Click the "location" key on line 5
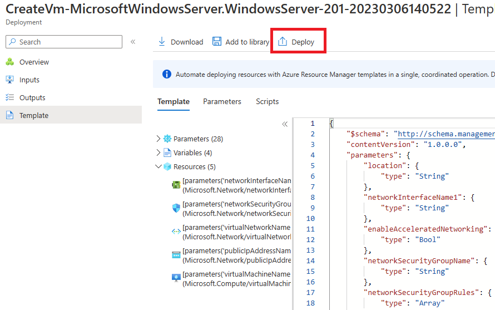The height and width of the screenshot is (310, 495). point(384,166)
